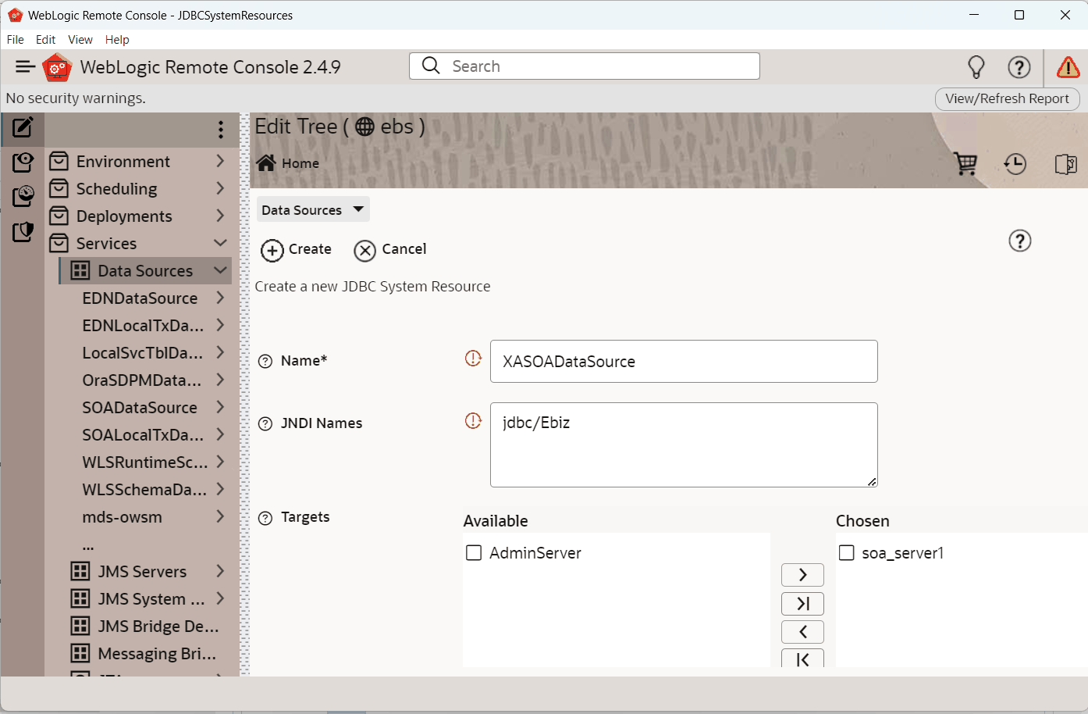Viewport: 1088px width, 714px height.
Task: Click the JMS Bridge Destinations table icon
Action: coord(80,626)
